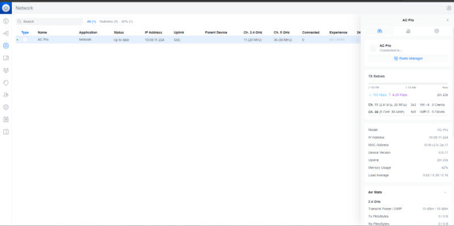
Task: Sort table by the Uplink column
Action: coord(179,33)
